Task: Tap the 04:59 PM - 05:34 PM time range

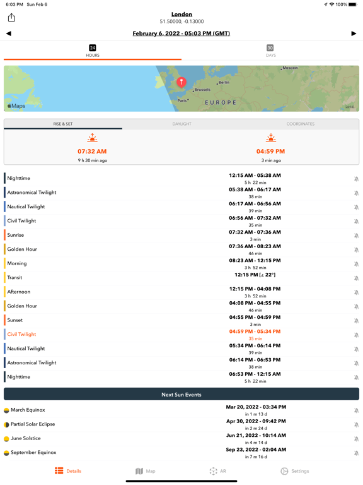Action: tap(255, 332)
